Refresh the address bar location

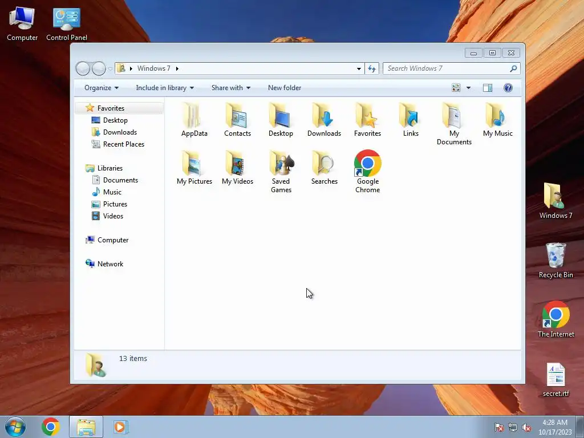(x=372, y=68)
